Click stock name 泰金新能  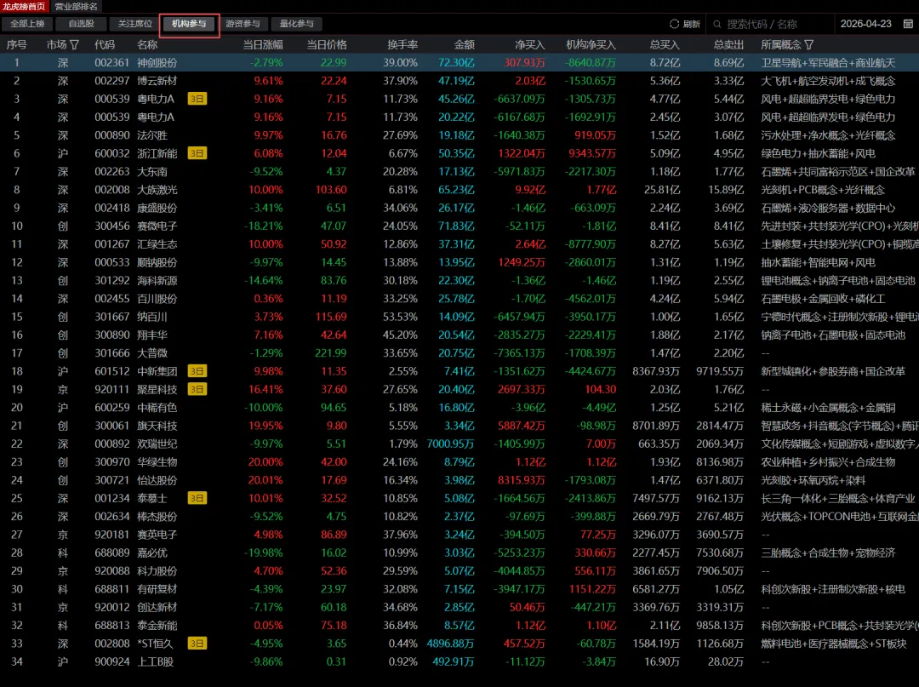[x=157, y=626]
